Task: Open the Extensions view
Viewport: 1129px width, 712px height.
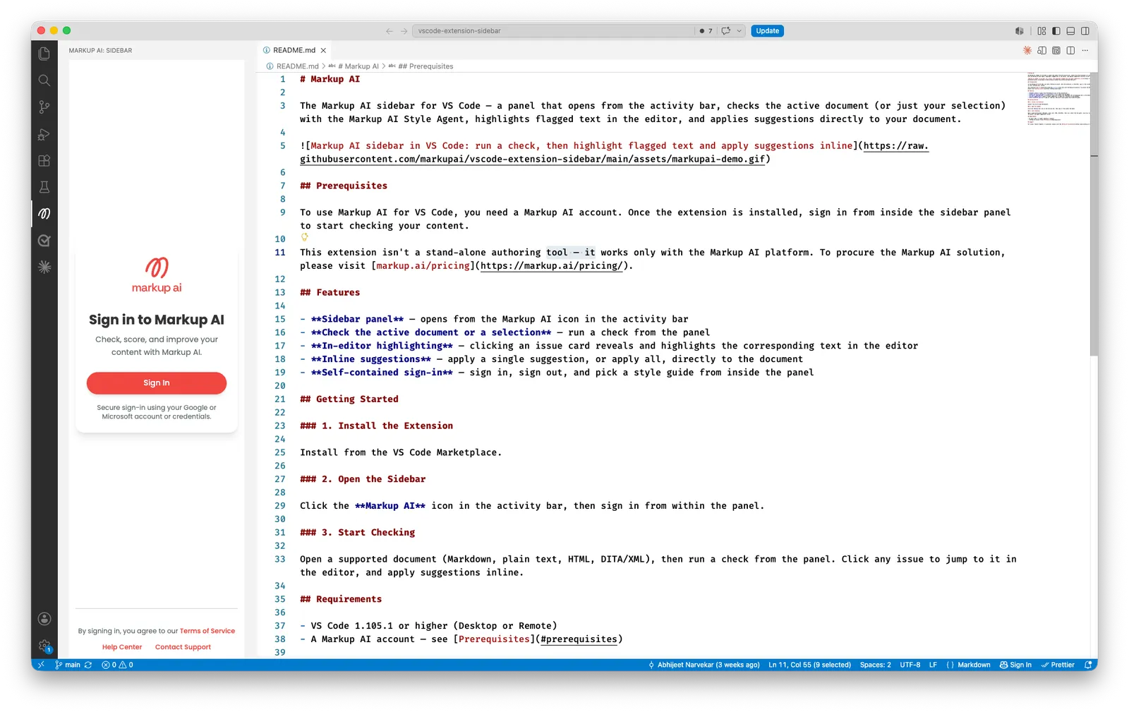Action: [x=44, y=160]
